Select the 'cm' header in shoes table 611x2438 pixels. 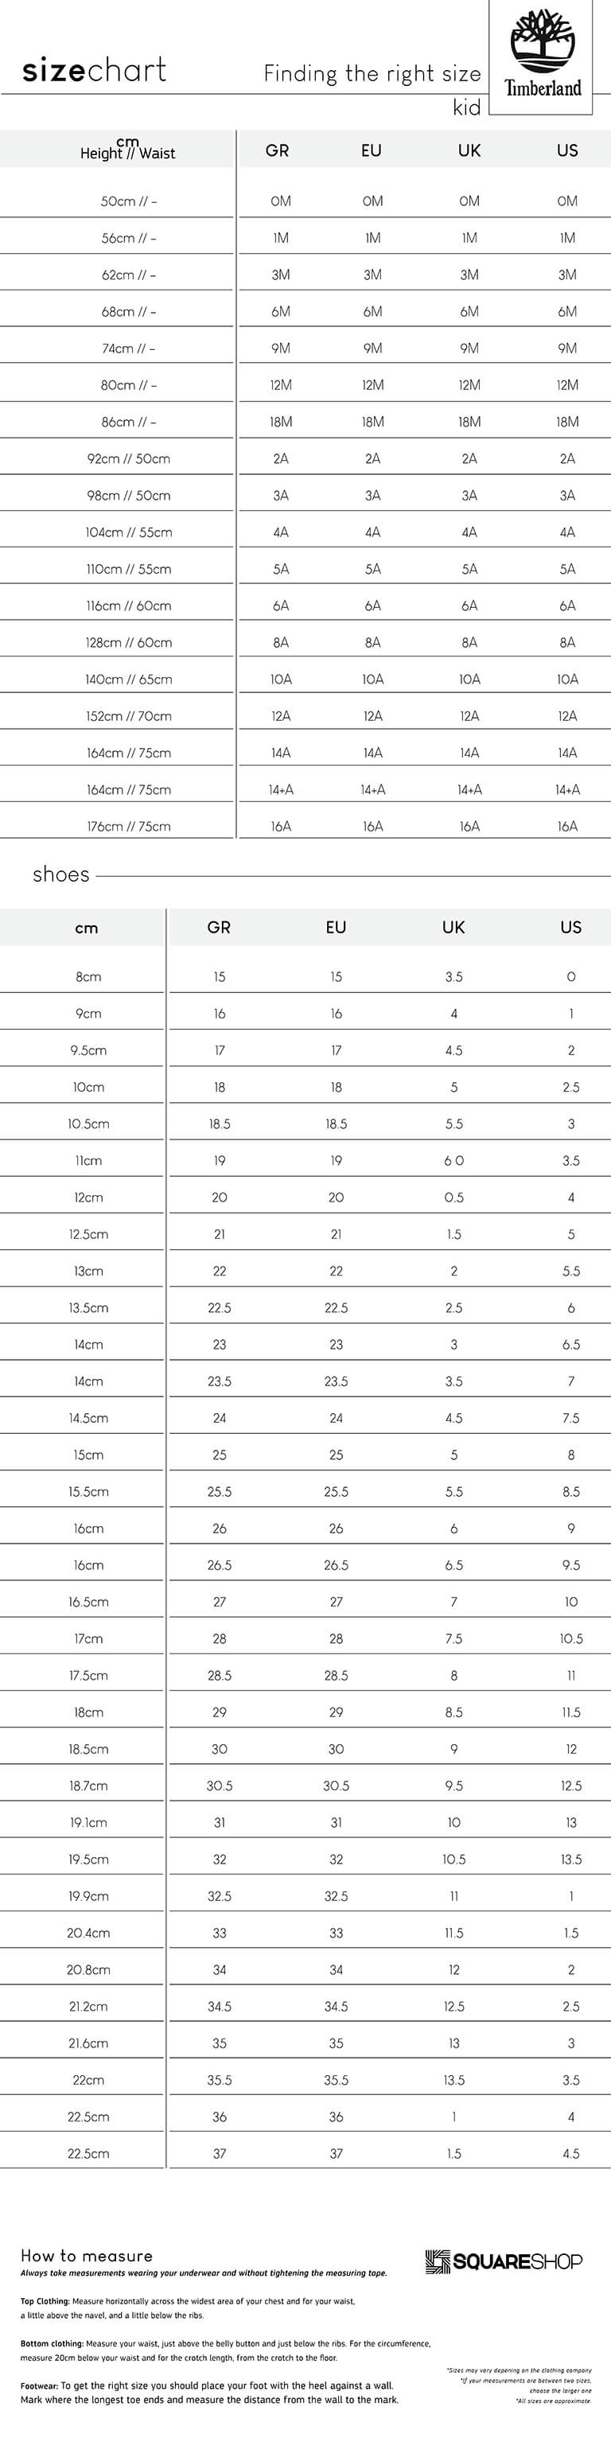86,929
